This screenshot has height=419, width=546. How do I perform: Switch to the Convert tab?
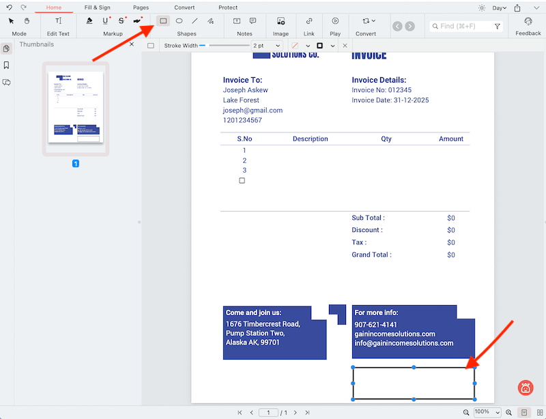click(x=184, y=8)
